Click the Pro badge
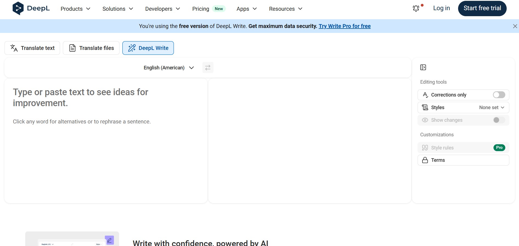Image resolution: width=519 pixels, height=246 pixels. pos(499,148)
